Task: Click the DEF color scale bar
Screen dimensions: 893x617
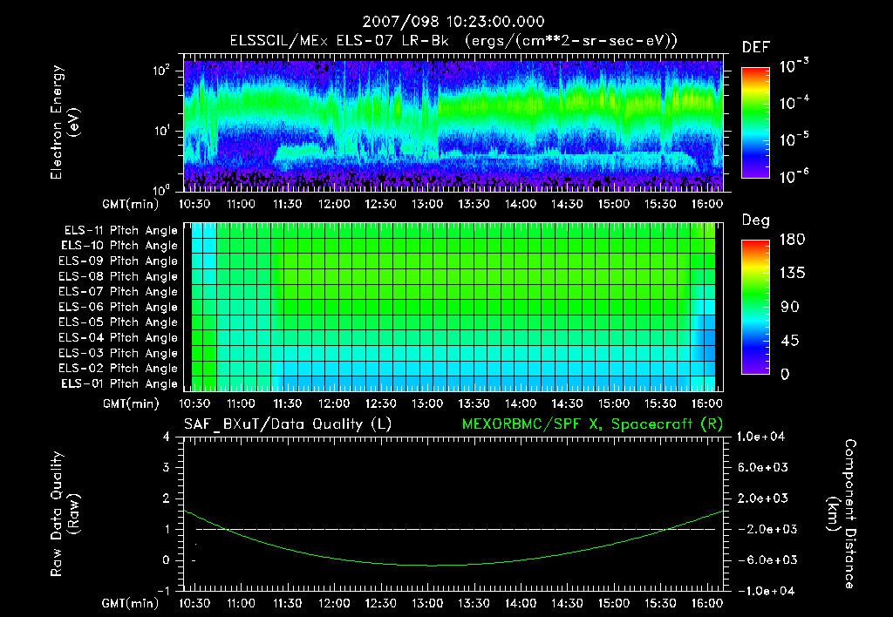Action: click(755, 123)
